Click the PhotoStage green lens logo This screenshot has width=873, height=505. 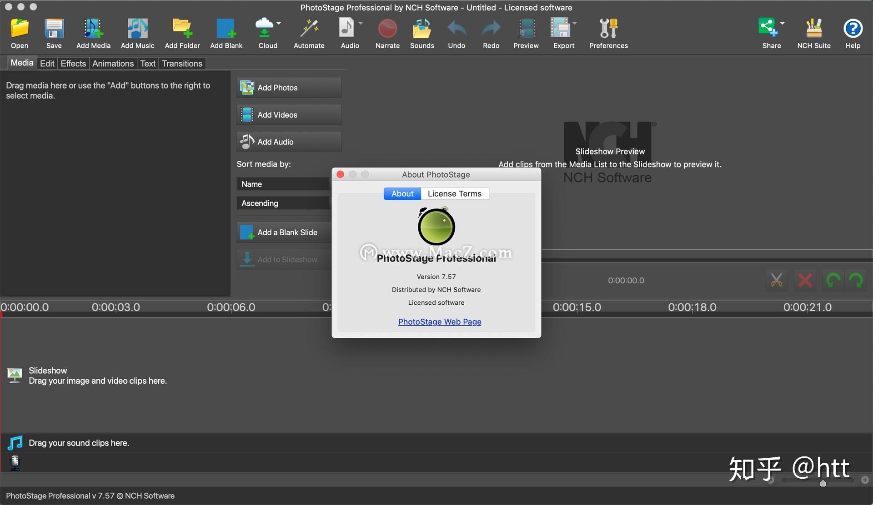coord(436,226)
